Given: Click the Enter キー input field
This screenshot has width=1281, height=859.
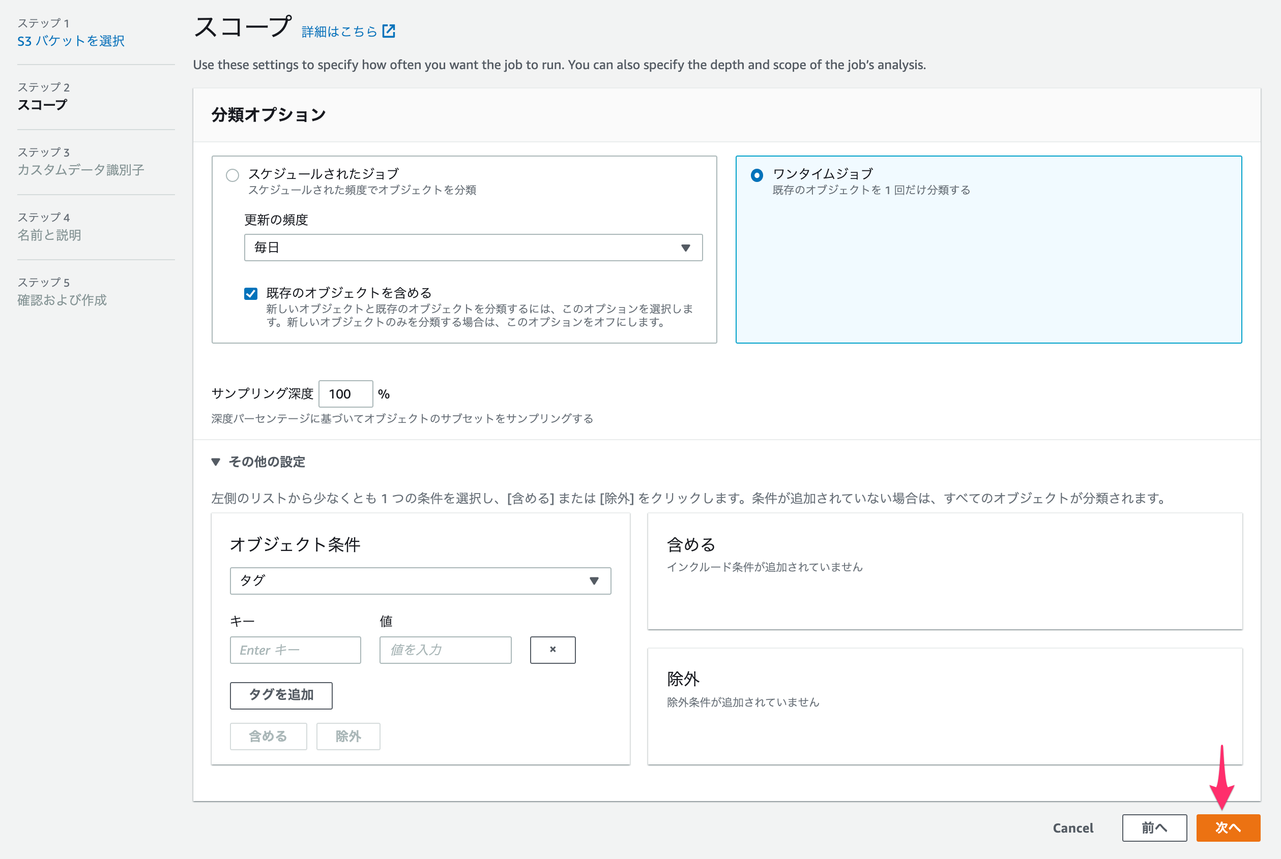Looking at the screenshot, I should tap(295, 650).
